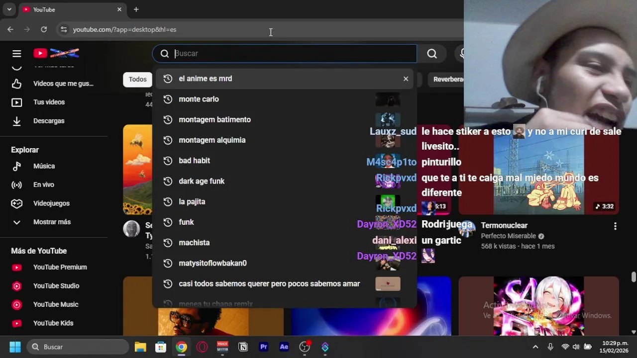637x358 pixels.
Task: Open Microsoft Store from the taskbar
Action: pyautogui.click(x=161, y=347)
